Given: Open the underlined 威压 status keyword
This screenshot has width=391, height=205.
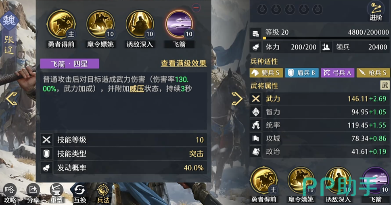Looking at the screenshot, I should pyautogui.click(x=137, y=89).
